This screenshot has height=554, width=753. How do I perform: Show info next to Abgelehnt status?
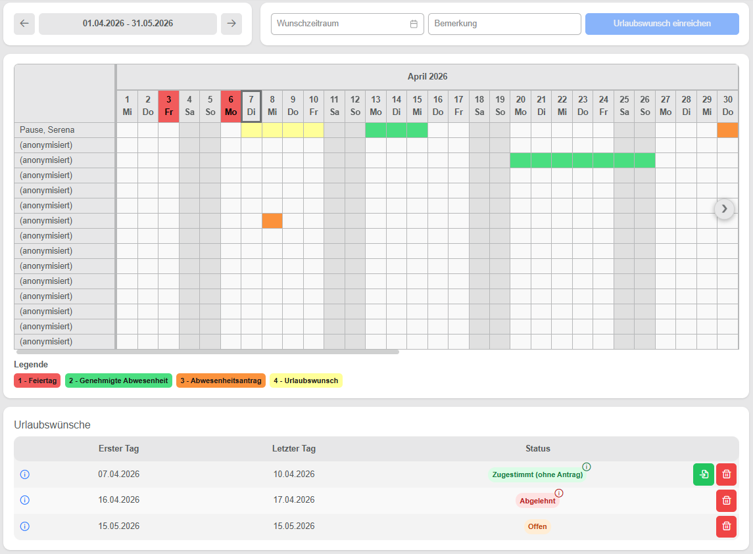559,494
